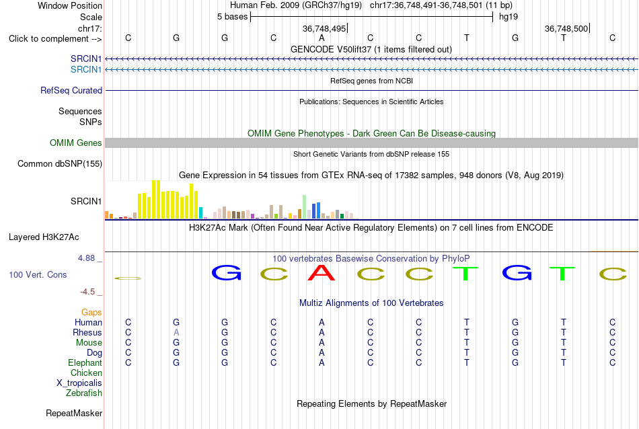Click the position label 36,748,495
Screen dimensions: 639x429
[324, 28]
